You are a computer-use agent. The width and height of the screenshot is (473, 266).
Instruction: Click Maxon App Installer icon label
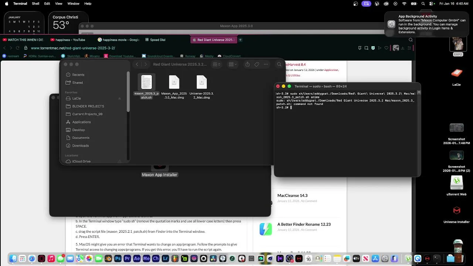pos(160,175)
